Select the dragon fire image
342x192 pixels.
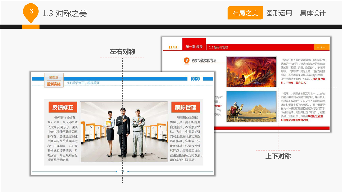tap(251, 71)
